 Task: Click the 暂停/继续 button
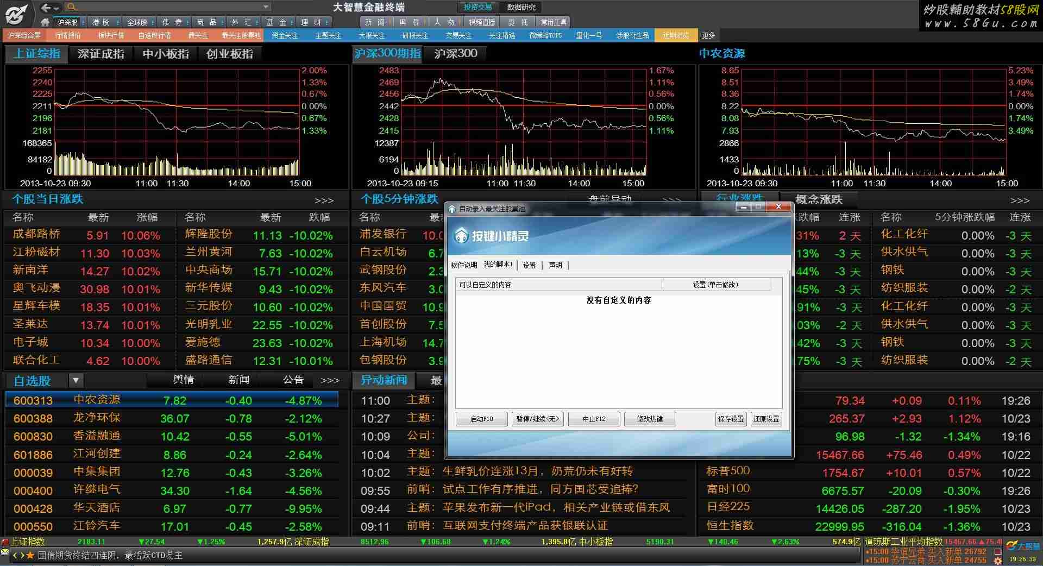tap(538, 419)
